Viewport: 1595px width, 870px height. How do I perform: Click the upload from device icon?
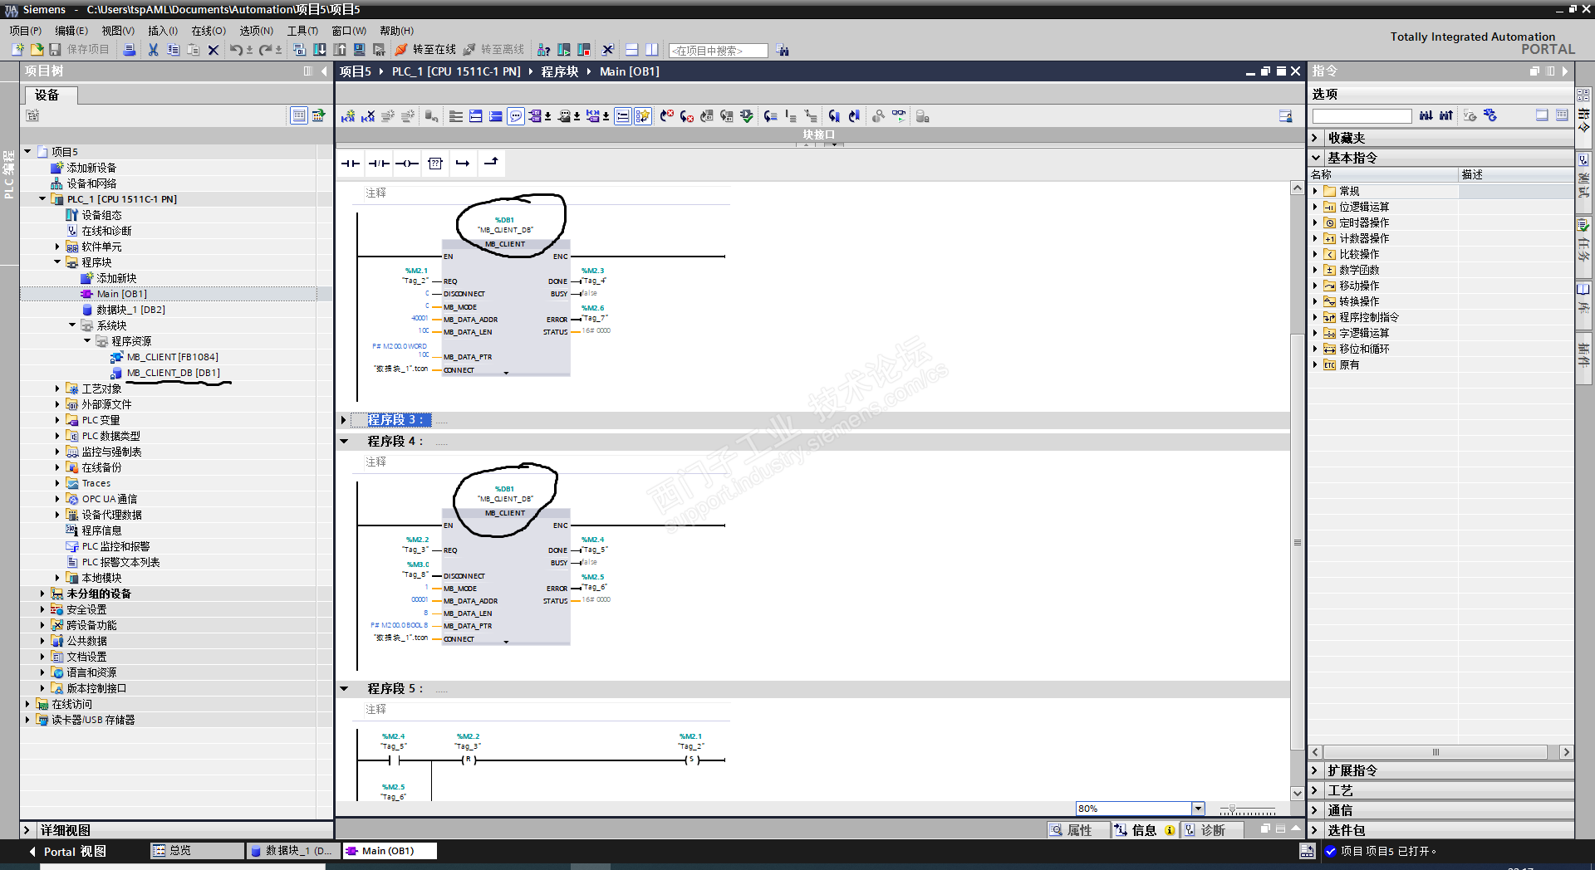(x=340, y=50)
